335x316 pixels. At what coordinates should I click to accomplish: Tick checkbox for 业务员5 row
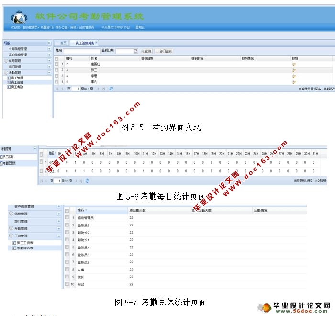click(x=67, y=225)
